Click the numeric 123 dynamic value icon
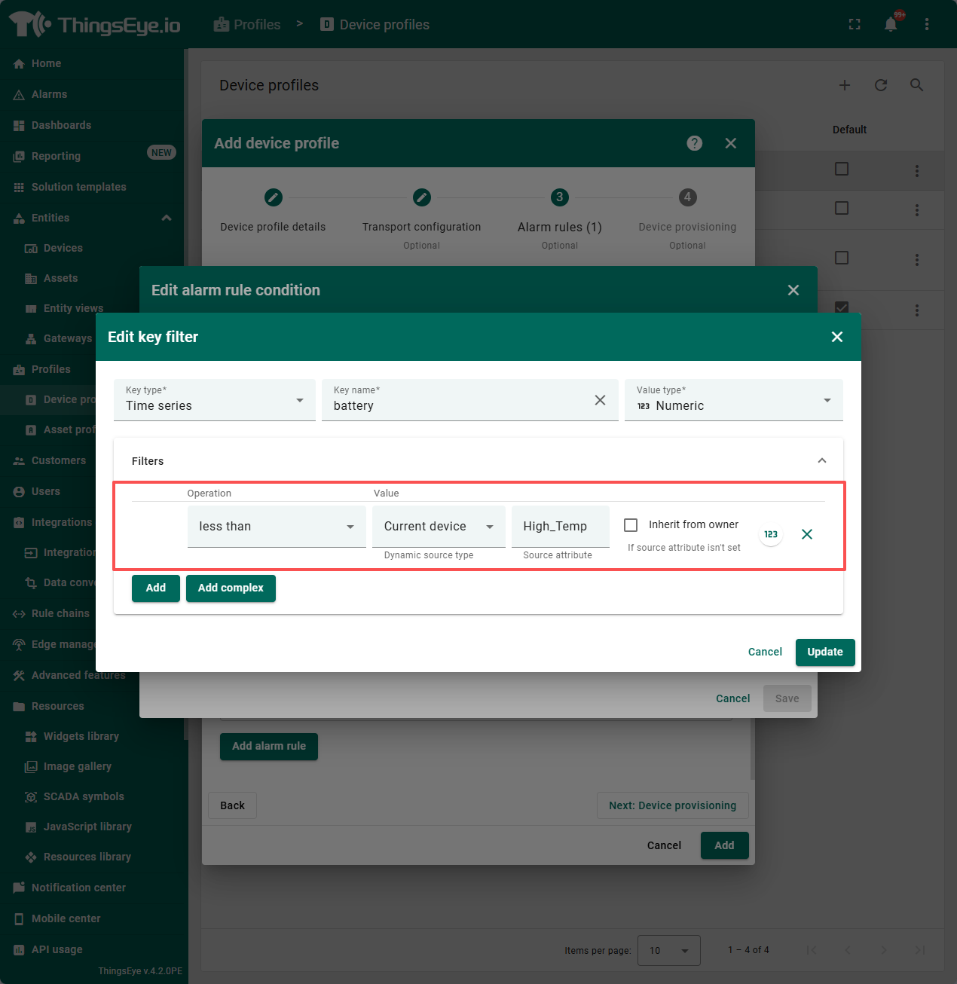 click(771, 534)
